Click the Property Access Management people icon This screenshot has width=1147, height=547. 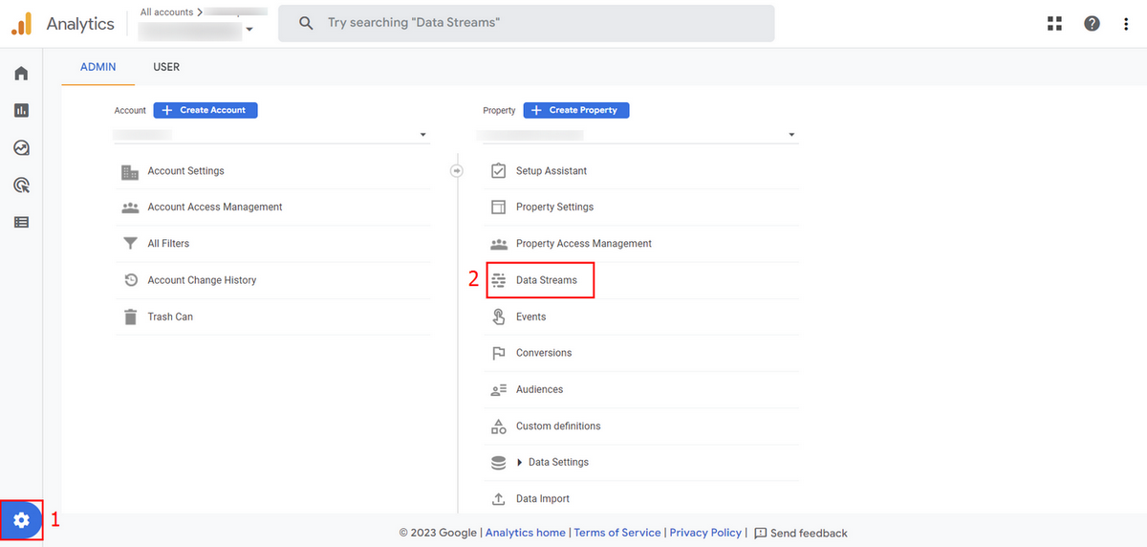(498, 244)
